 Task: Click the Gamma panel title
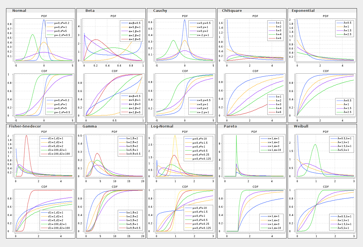(x=90, y=126)
